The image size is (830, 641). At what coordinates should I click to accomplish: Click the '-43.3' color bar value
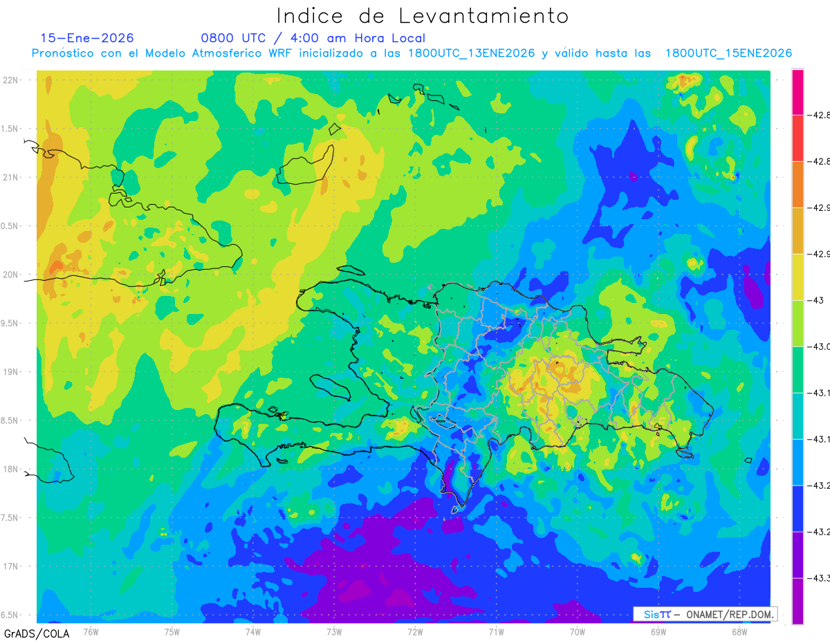[819, 578]
